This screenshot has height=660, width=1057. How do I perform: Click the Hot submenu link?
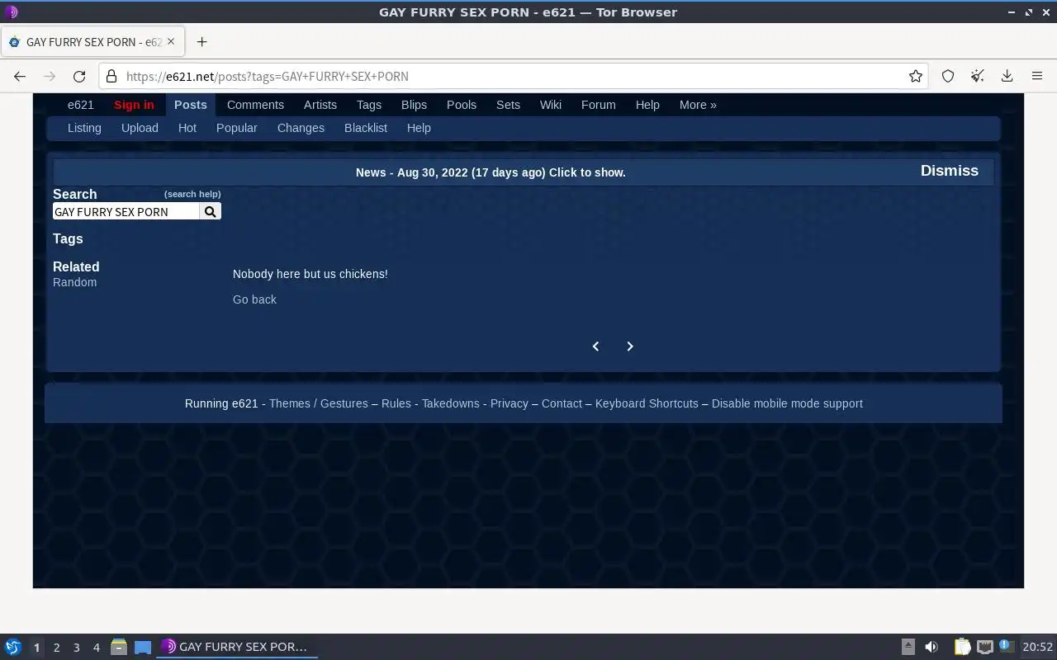point(187,128)
